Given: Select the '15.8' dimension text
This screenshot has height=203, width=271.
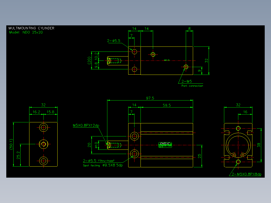Looking at the screenshot, I should [51, 112].
